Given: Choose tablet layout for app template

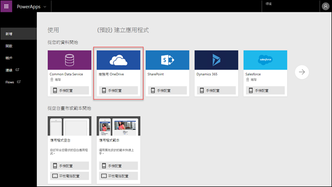Looking at the screenshot, I should point(119,176).
